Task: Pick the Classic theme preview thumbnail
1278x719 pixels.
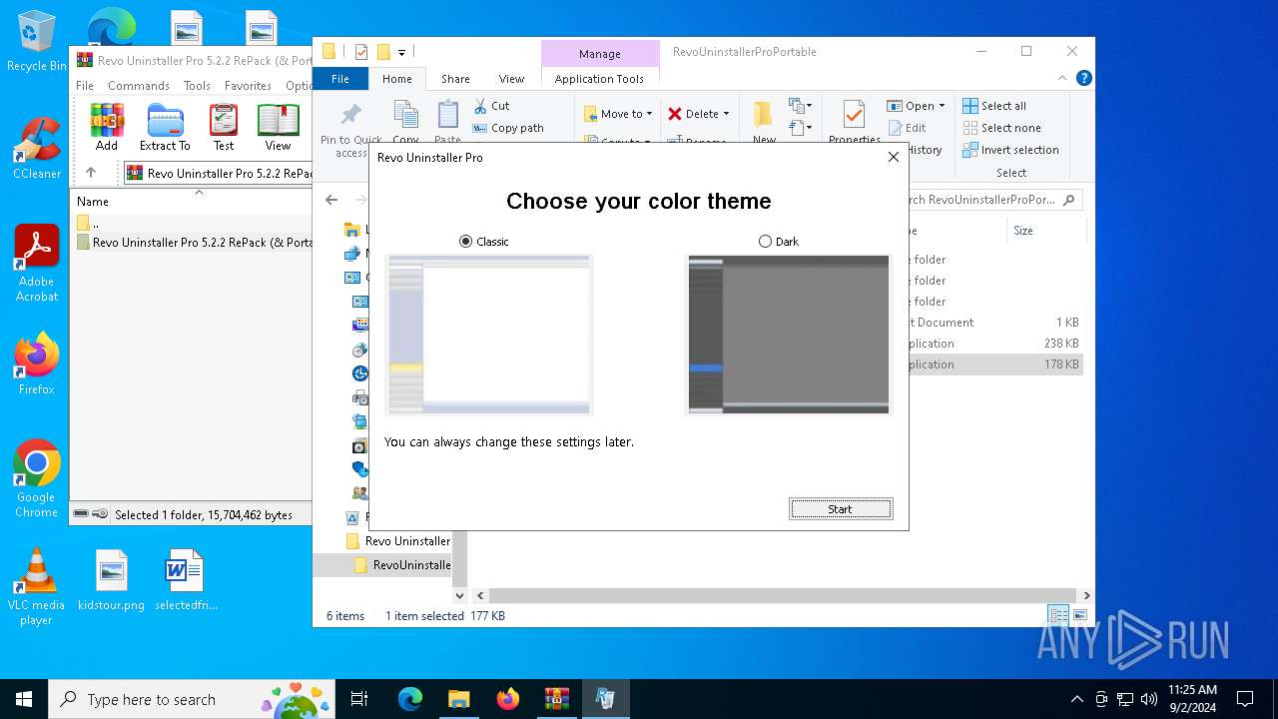Action: [x=488, y=335]
